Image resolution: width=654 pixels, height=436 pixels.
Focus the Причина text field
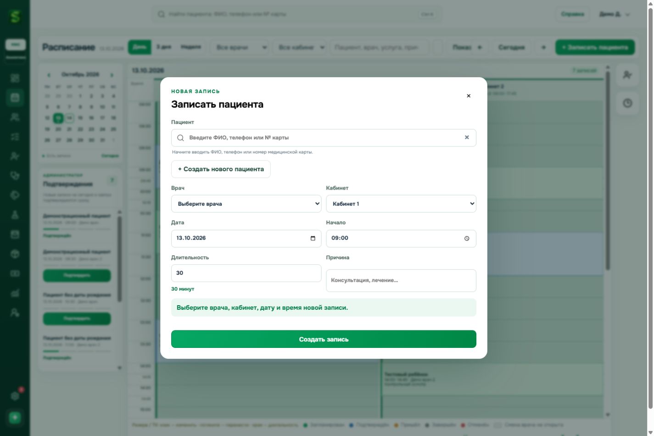click(401, 280)
